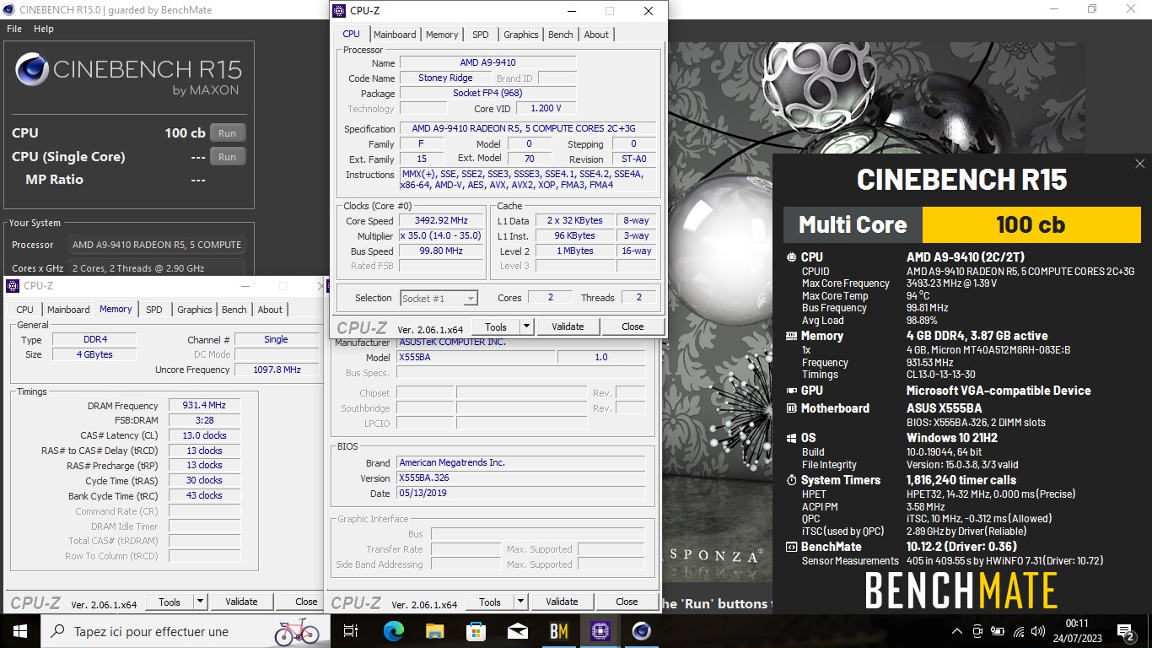Open the Cinebench Help menu
Screen dimensions: 1152x648
pyautogui.click(x=44, y=29)
